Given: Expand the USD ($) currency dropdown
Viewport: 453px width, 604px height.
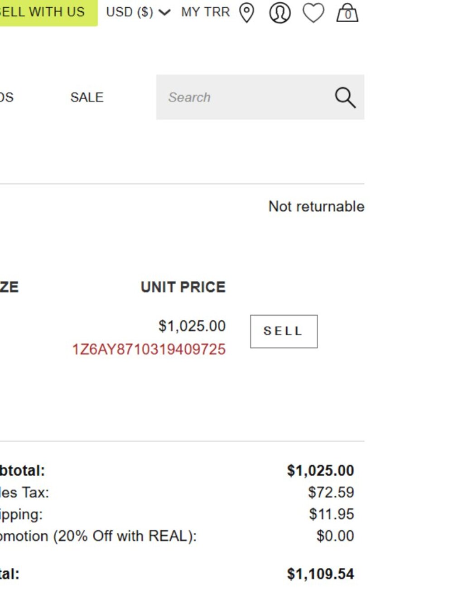Looking at the screenshot, I should click(x=138, y=12).
